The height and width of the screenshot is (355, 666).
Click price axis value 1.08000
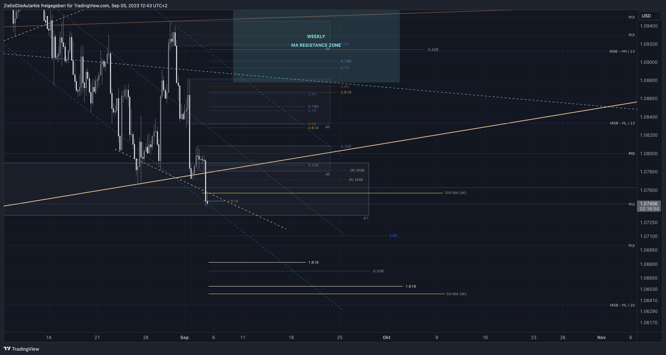pos(649,154)
